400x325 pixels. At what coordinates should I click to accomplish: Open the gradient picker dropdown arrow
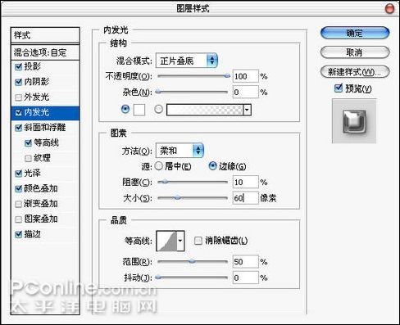pos(247,110)
